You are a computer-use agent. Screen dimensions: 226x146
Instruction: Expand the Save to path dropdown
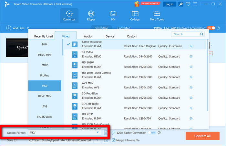point(97,140)
